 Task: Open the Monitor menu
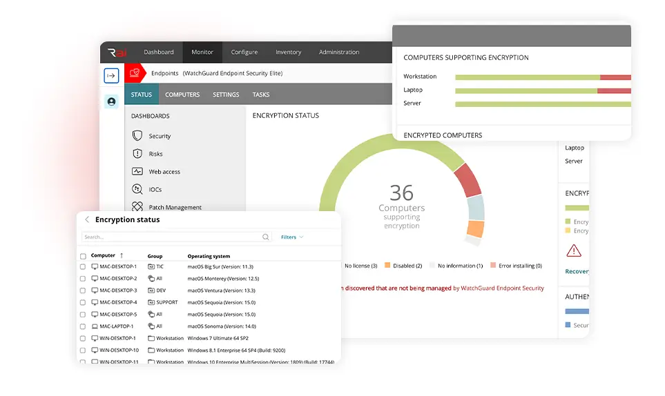coord(202,52)
